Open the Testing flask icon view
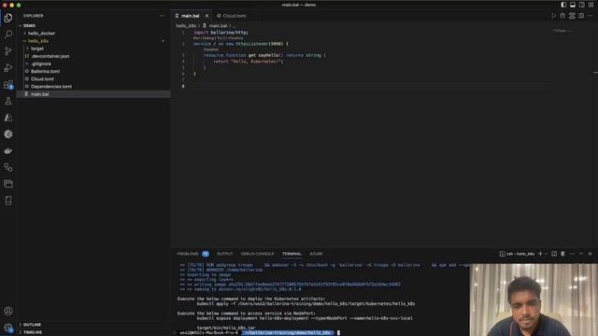This screenshot has height=336, width=598. (8, 101)
